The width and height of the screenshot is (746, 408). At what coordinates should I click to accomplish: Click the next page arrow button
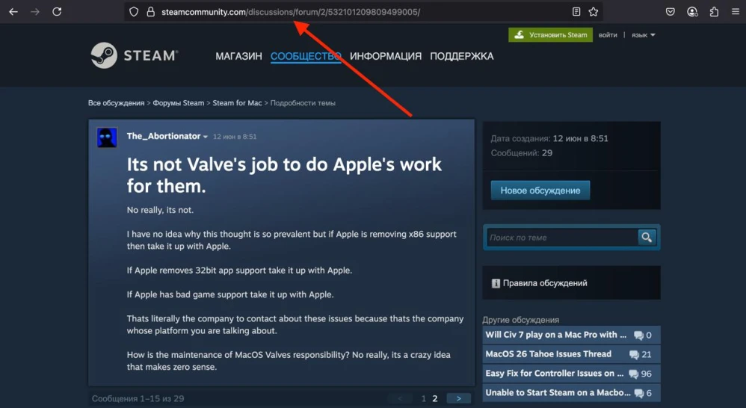(459, 398)
